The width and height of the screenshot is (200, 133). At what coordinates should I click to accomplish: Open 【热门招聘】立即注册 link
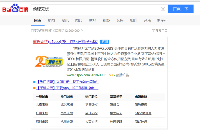(x=68, y=82)
